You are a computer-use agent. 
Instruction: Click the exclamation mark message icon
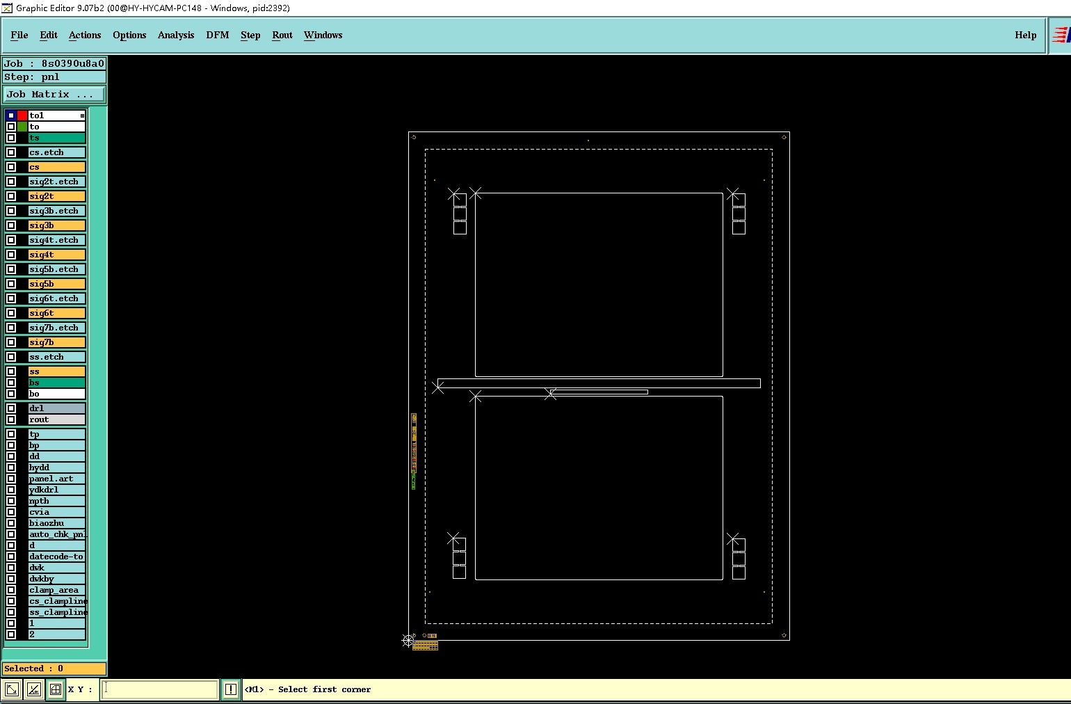[231, 689]
